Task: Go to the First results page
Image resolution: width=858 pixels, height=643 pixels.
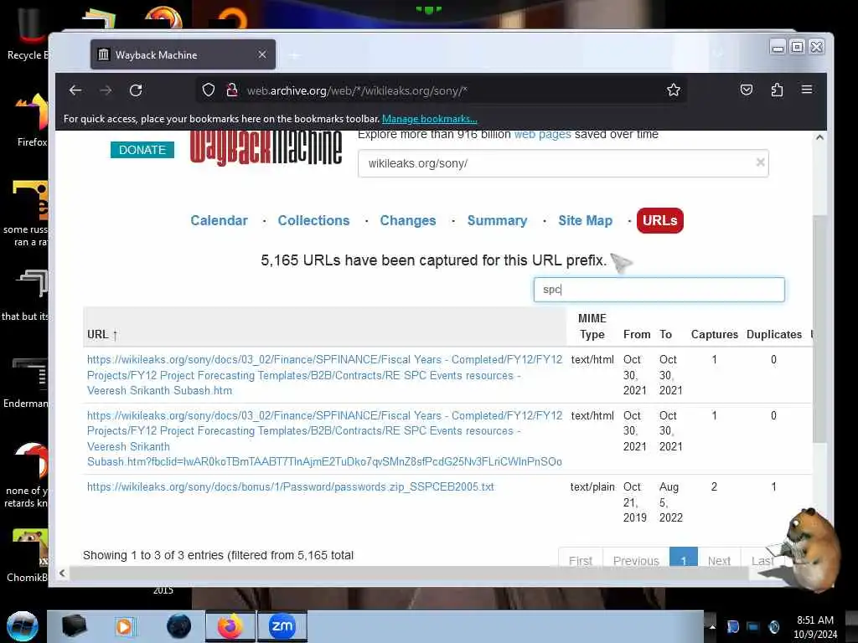Action: pos(581,558)
